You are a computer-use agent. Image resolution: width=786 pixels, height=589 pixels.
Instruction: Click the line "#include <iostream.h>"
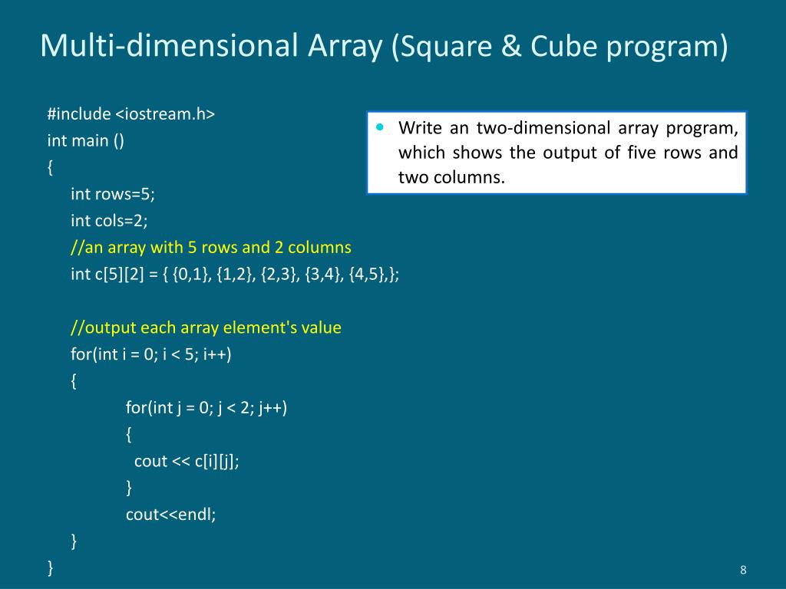click(x=130, y=114)
